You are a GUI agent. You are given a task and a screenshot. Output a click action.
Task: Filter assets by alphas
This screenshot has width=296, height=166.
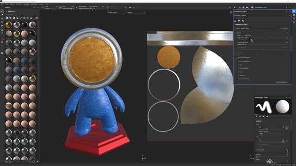click(24, 18)
